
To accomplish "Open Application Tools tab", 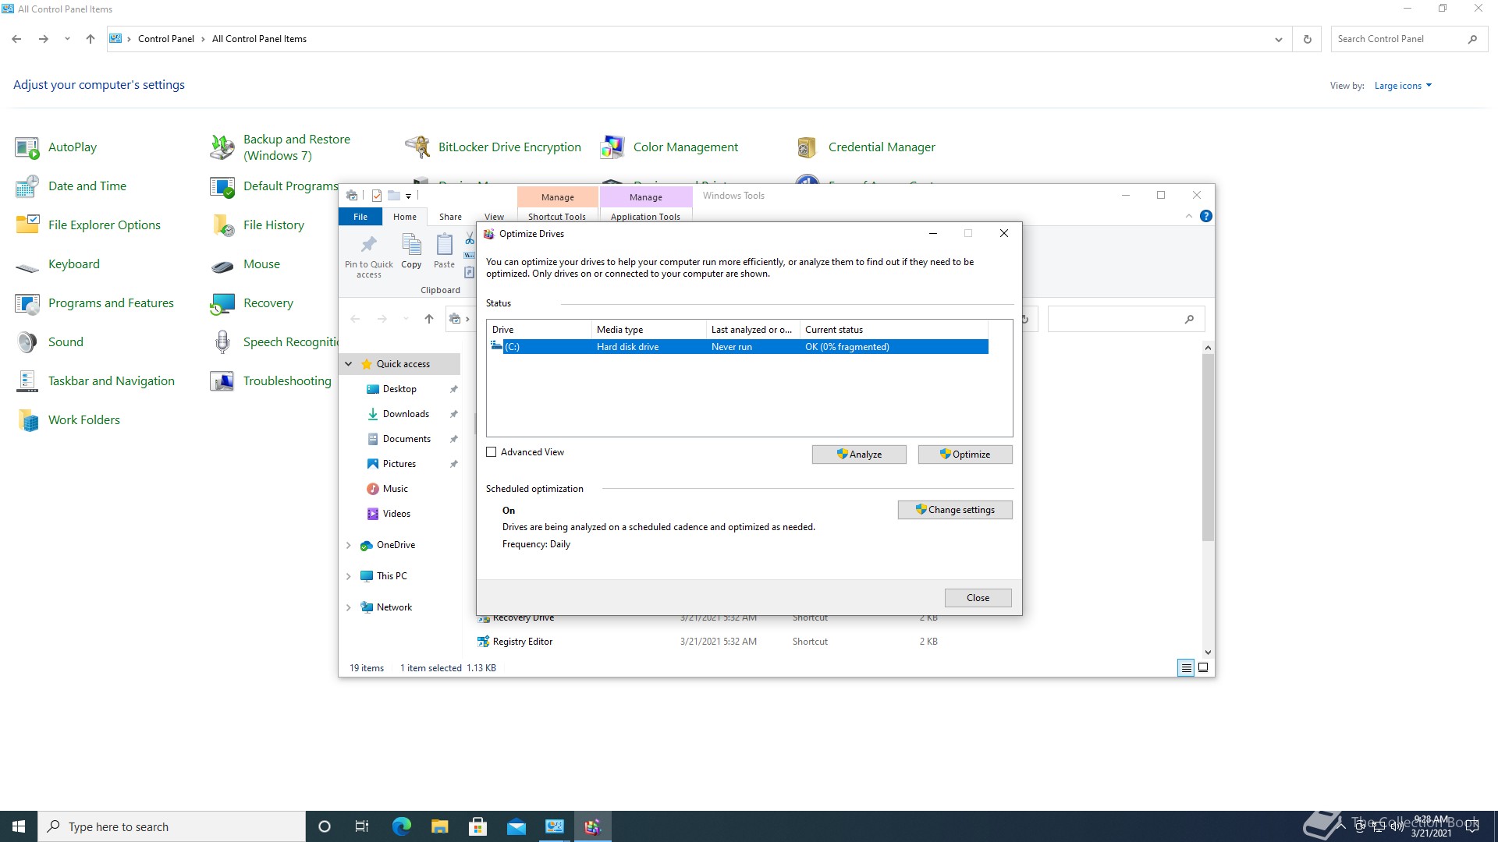I will click(x=646, y=217).
